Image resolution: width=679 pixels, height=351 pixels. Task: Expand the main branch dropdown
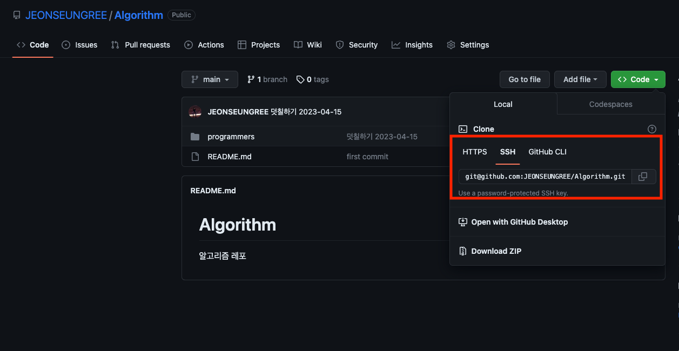coord(210,79)
